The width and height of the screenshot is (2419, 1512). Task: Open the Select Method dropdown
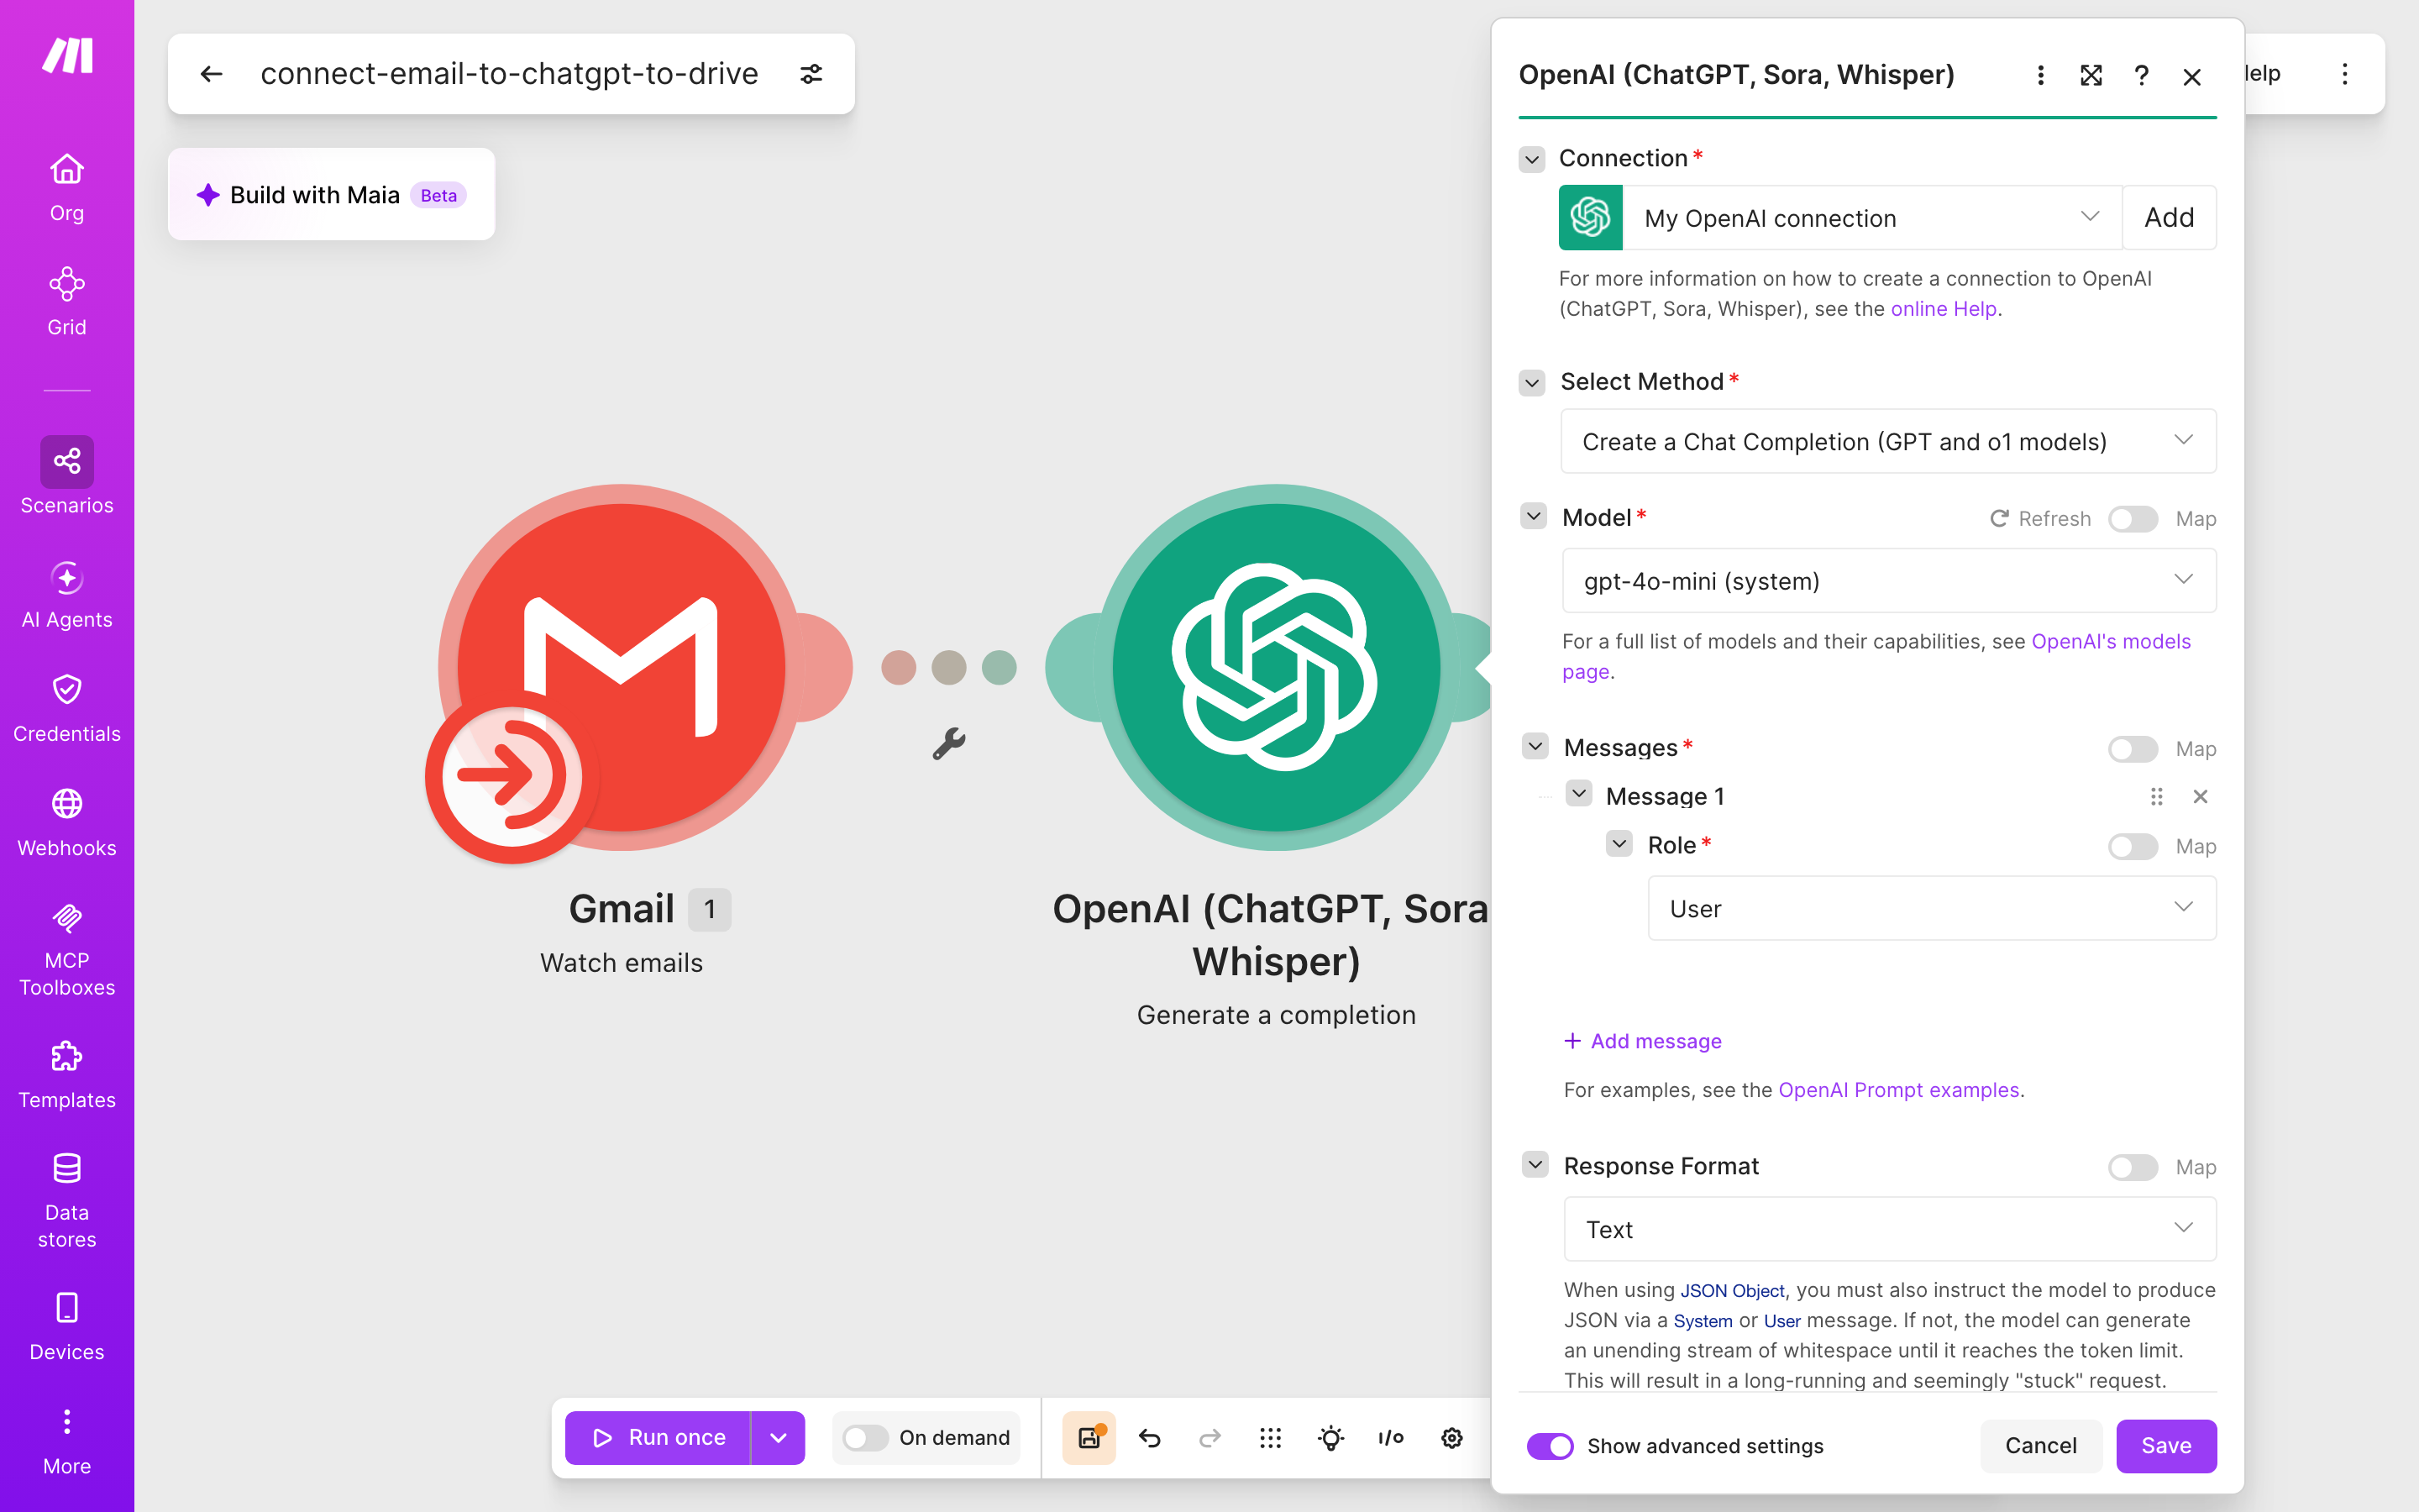pos(1888,441)
